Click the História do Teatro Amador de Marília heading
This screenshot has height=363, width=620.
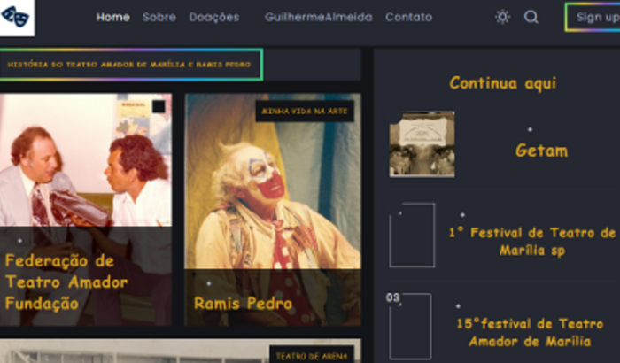click(x=129, y=65)
